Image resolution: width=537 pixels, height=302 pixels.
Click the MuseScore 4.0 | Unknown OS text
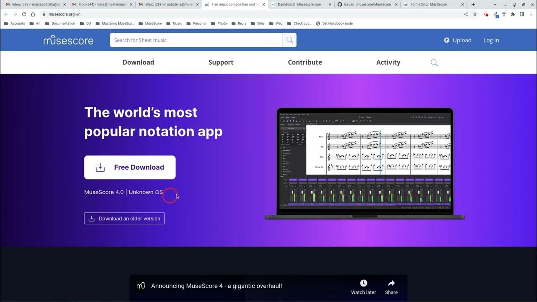coord(123,192)
